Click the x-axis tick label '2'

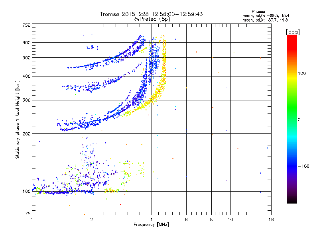[92, 219]
